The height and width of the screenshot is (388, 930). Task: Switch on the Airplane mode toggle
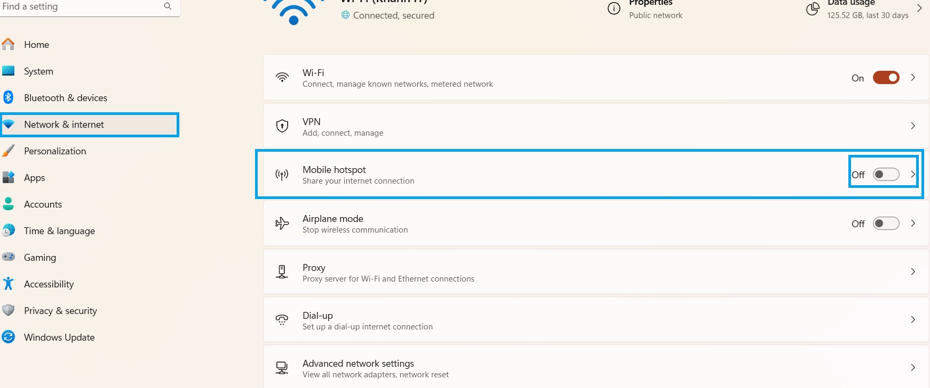pyautogui.click(x=886, y=224)
